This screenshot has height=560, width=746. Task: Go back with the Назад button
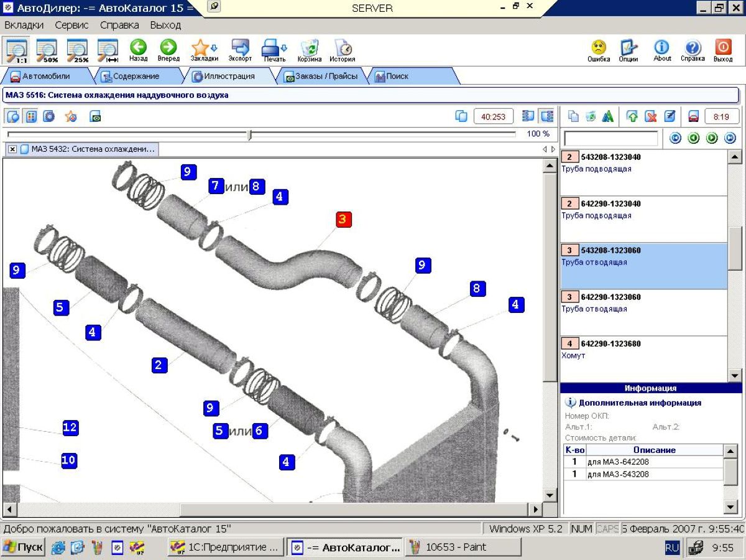(x=138, y=50)
